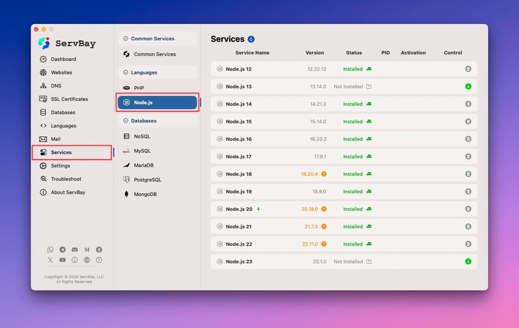This screenshot has height=328, width=519.
Task: Click the uninstall trash icon for Node.js 12
Action: [468, 69]
